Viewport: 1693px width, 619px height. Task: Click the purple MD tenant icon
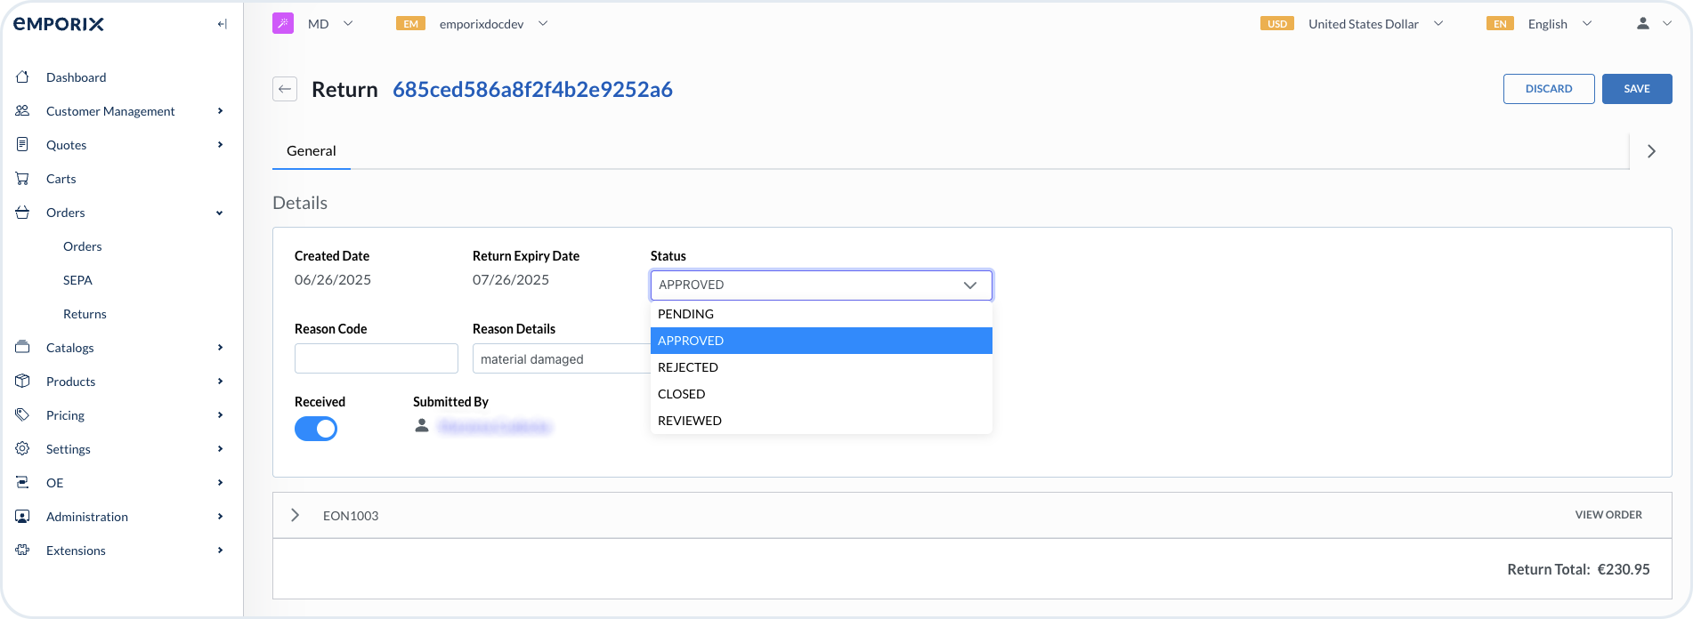(x=283, y=24)
